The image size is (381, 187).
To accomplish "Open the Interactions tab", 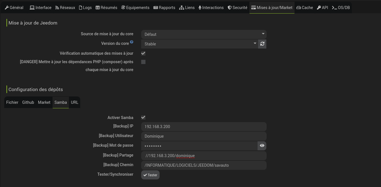I will (x=211, y=8).
